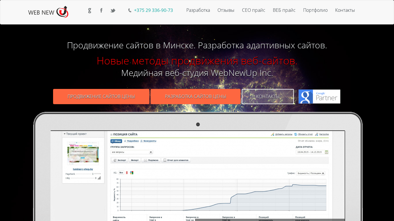
Task: Select the Google search engine filter icon
Action: pos(132,173)
